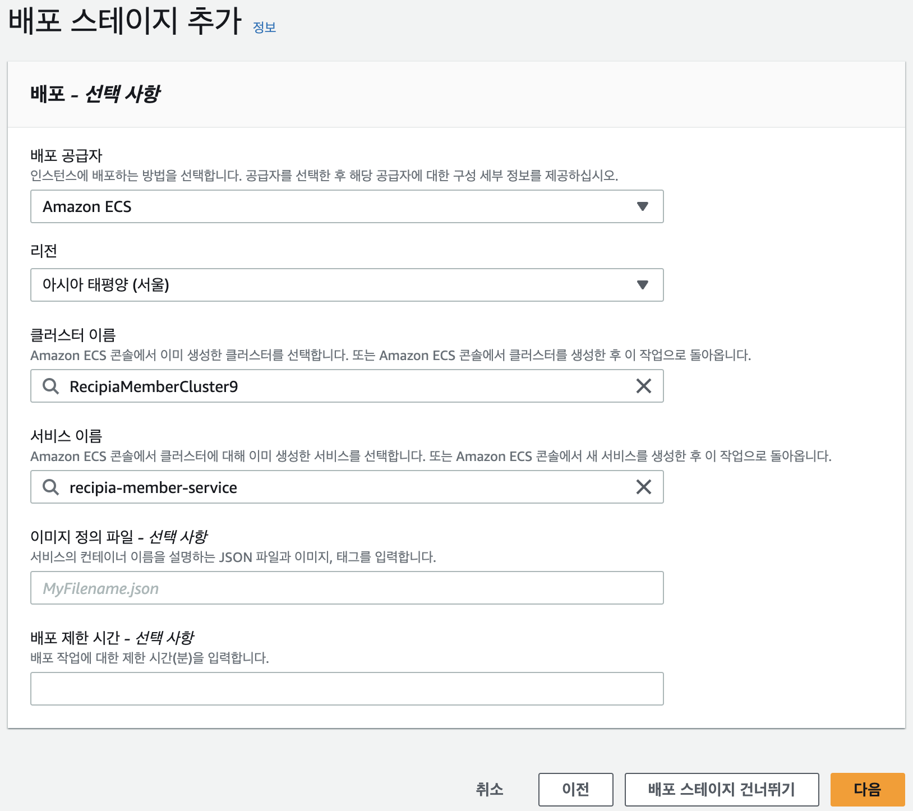
Task: Click the dropdown arrow on the 리전 selector
Action: [x=643, y=285]
